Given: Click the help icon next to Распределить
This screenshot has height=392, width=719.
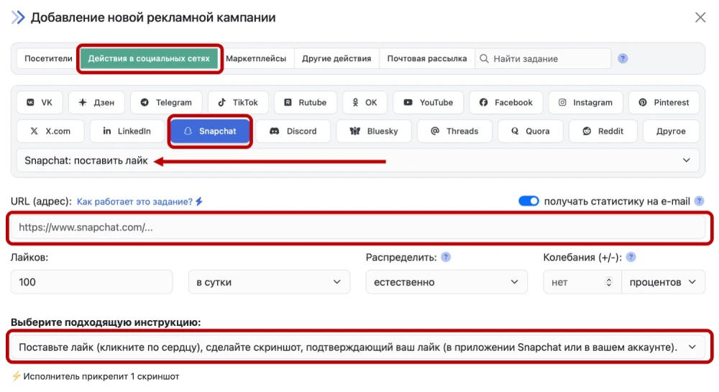Looking at the screenshot, I should pyautogui.click(x=446, y=257).
